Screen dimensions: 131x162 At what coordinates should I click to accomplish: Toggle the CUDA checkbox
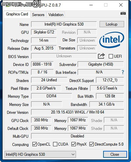click(55, 144)
